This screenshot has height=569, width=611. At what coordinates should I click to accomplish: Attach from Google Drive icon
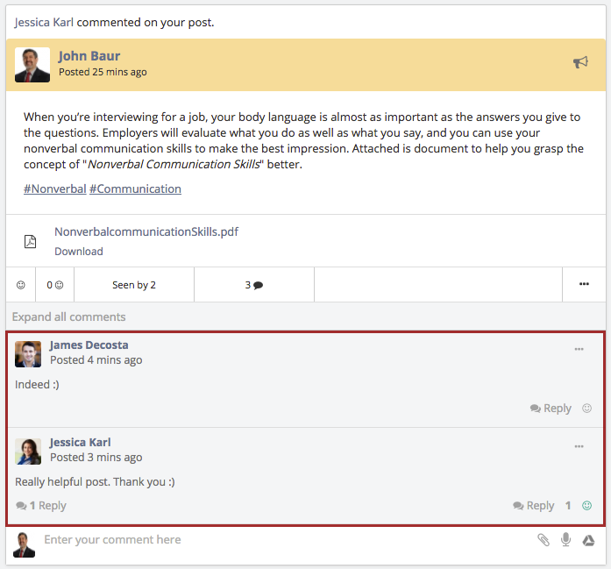(588, 540)
